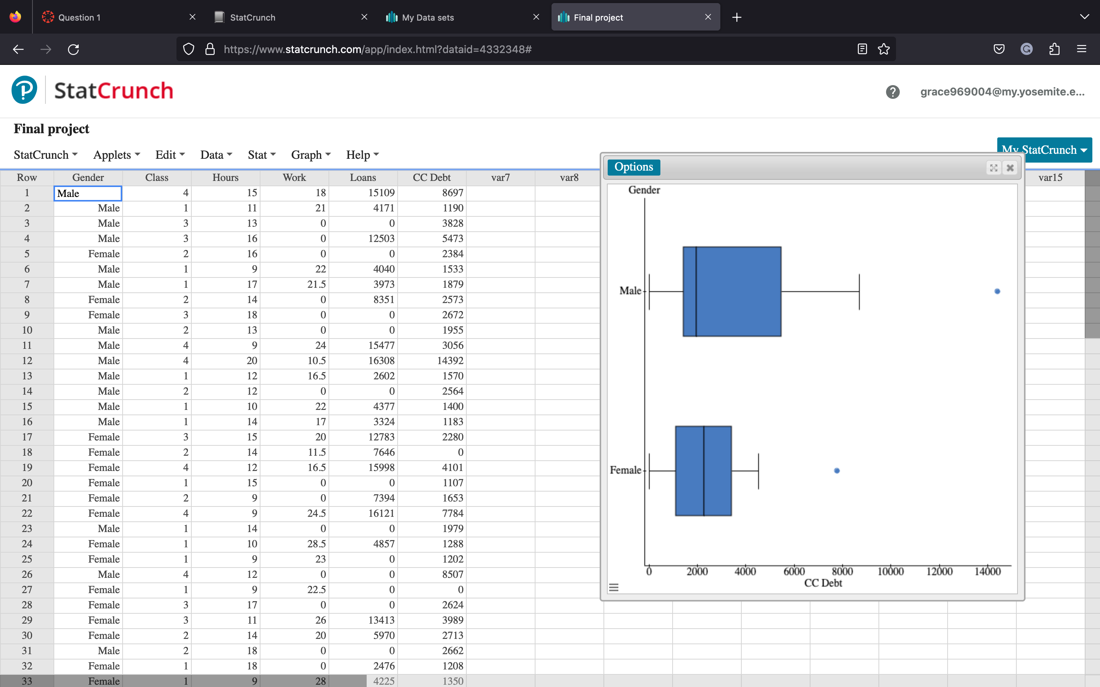
Task: Open the Save to Pocket icon
Action: [999, 49]
